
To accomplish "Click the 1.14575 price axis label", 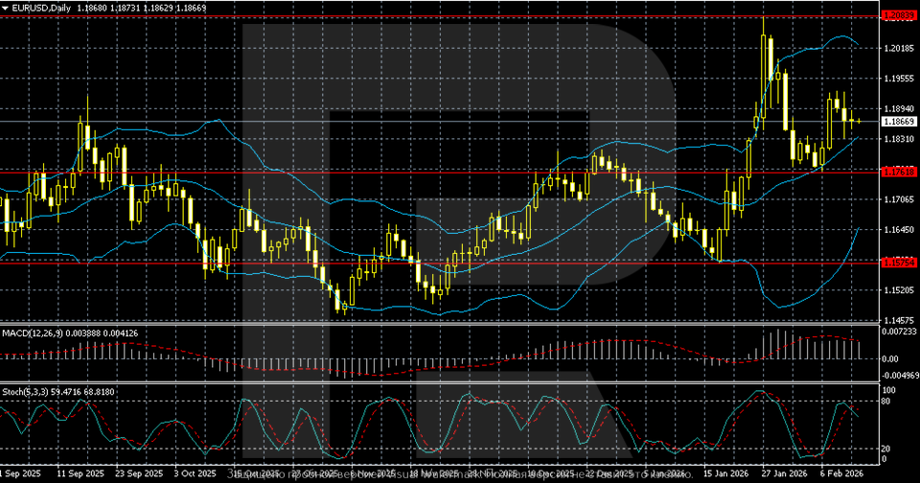I will point(898,320).
